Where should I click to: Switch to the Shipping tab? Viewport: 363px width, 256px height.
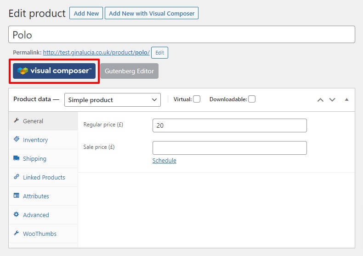click(x=43, y=158)
